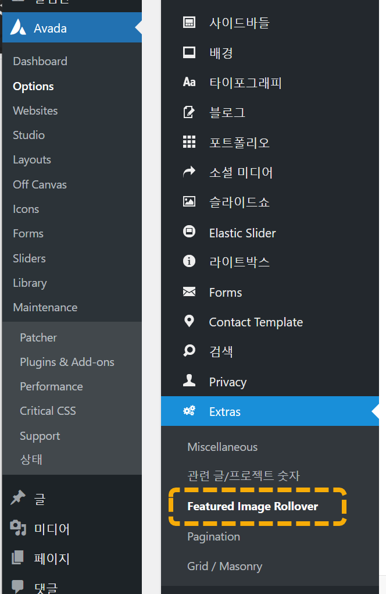Click the 검색 magnifier icon
386x594 pixels.
pyautogui.click(x=189, y=350)
